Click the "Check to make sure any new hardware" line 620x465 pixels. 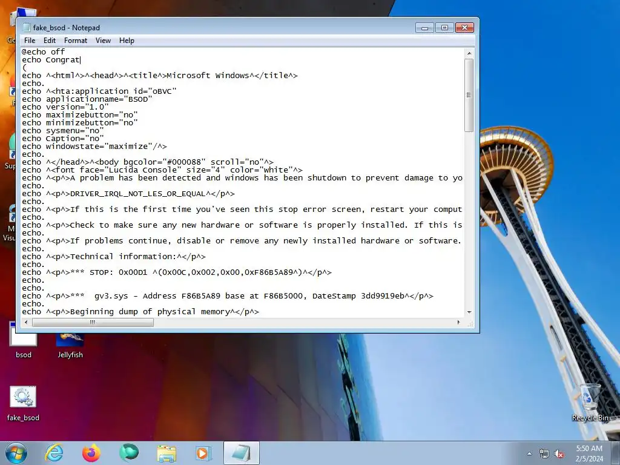tap(242, 225)
